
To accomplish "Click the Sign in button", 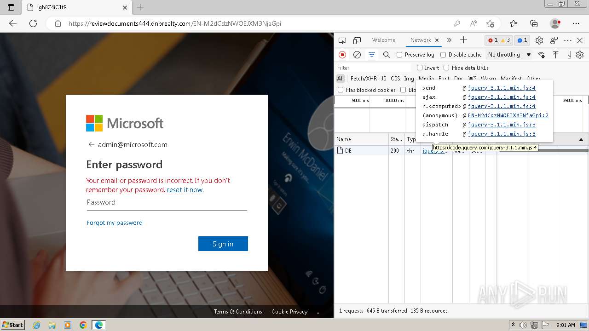I will pos(223,244).
